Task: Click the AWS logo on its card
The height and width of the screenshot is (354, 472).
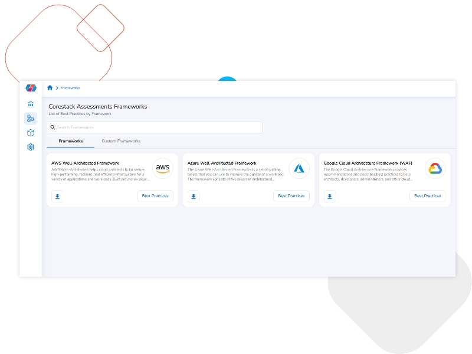Action: (x=163, y=168)
